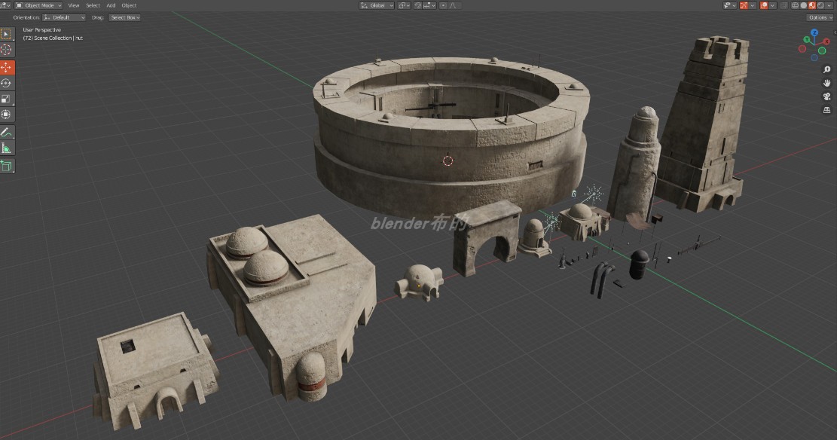Click the pan view hand icon
The width and height of the screenshot is (837, 440).
tap(826, 83)
